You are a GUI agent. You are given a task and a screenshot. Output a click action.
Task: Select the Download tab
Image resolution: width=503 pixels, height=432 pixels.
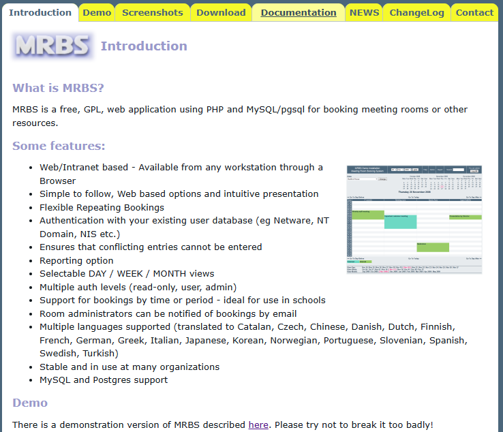pos(221,12)
